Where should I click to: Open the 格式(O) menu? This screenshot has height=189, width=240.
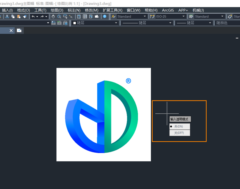click(x=23, y=10)
